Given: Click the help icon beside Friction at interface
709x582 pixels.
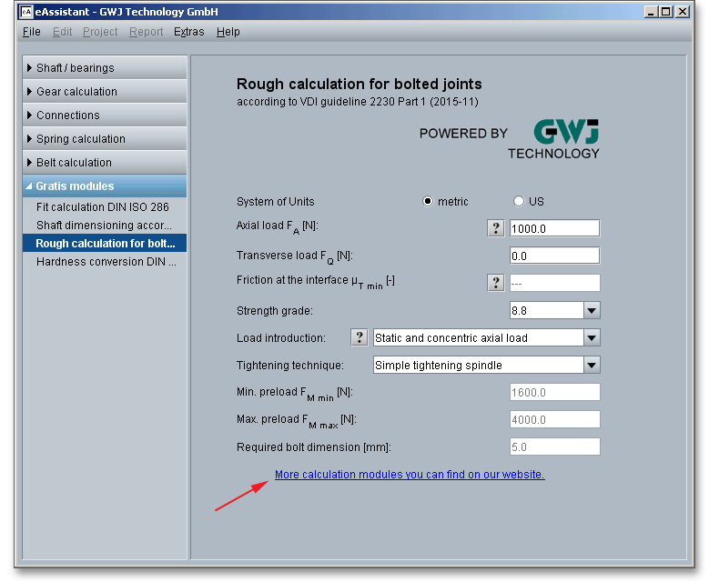Looking at the screenshot, I should (496, 283).
